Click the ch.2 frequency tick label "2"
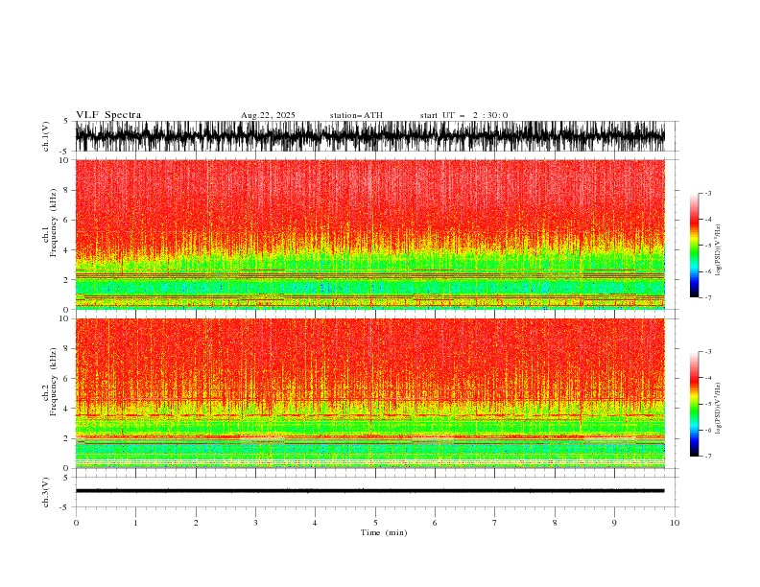This screenshot has width=760, height=587. [x=67, y=438]
